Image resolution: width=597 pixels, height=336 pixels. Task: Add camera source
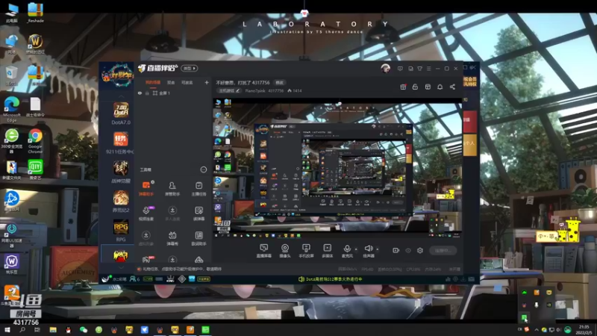point(285,251)
